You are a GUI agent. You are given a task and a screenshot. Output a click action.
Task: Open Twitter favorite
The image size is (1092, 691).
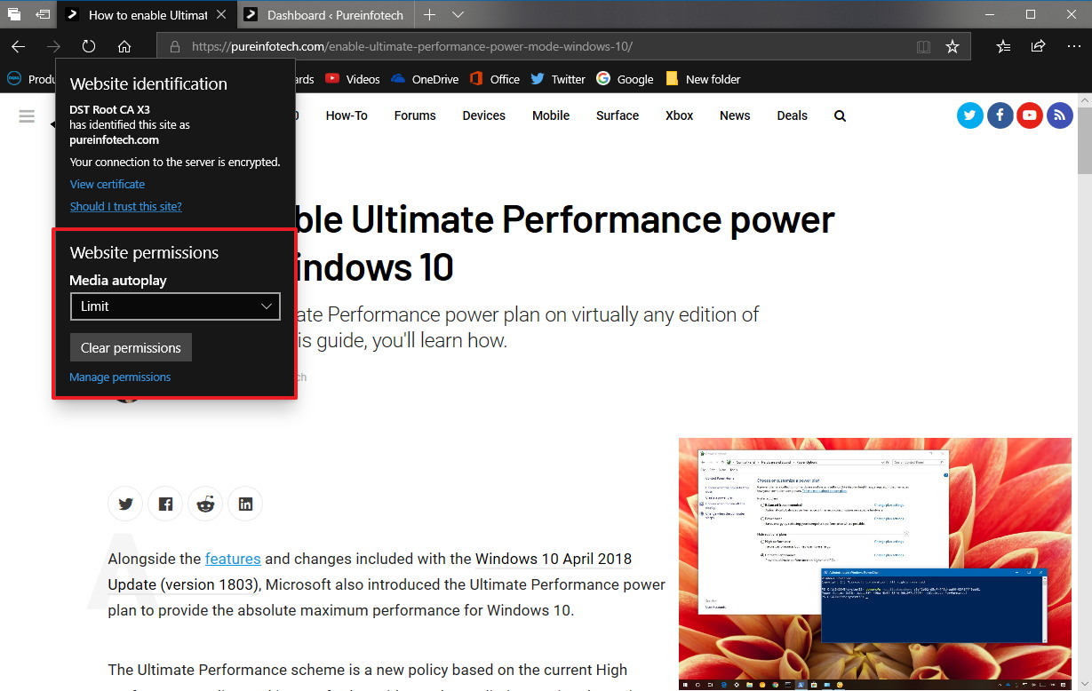pos(558,79)
